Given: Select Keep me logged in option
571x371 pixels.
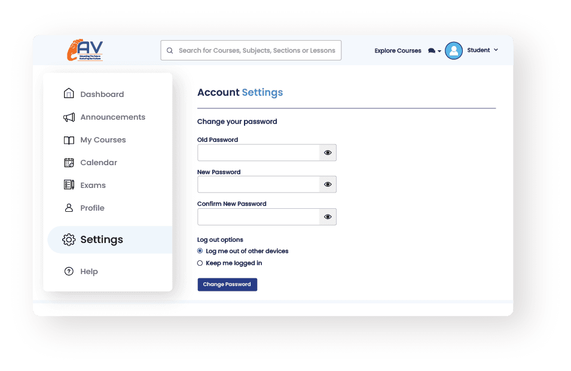Looking at the screenshot, I should (200, 263).
